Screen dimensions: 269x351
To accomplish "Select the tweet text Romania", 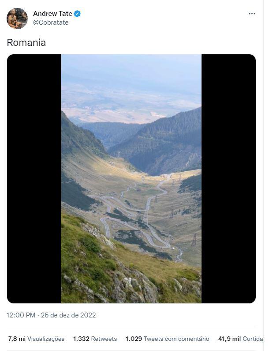I will [x=26, y=42].
